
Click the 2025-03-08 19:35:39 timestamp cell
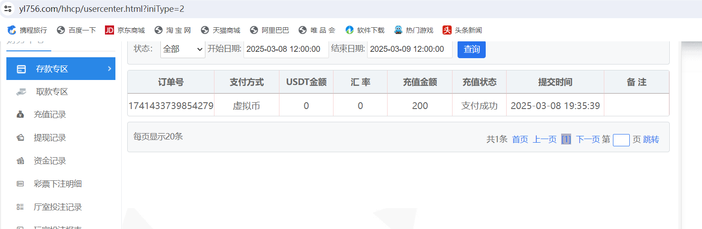click(x=555, y=105)
